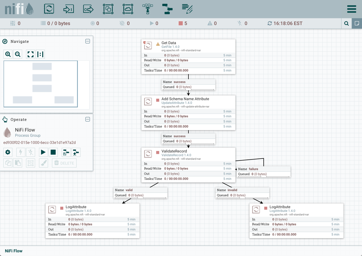362x256 pixels.
Task: Select the Template toolbar icon
Action: click(167, 9)
